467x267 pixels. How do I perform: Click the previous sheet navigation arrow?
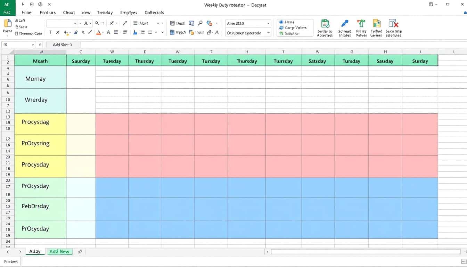tap(8, 251)
